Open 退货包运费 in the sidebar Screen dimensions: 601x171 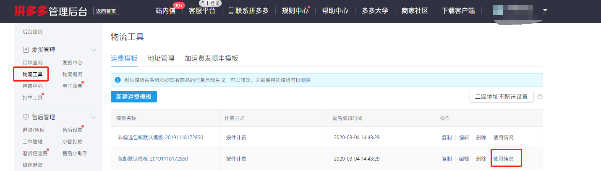click(35, 153)
